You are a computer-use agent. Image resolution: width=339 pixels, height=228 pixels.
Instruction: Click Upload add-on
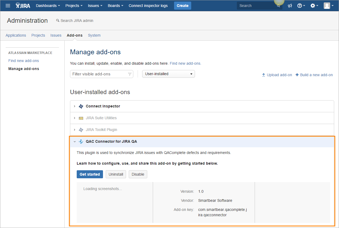tap(277, 75)
